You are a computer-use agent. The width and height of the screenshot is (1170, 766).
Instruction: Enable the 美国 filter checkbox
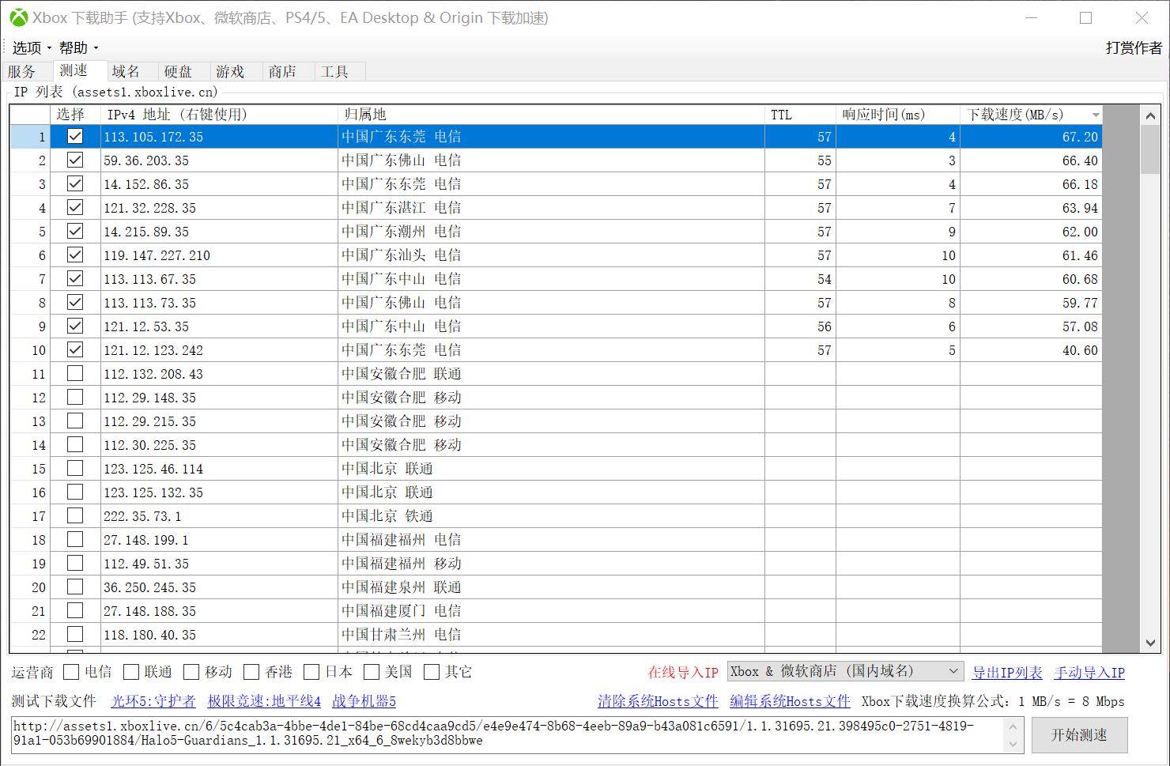(x=372, y=672)
